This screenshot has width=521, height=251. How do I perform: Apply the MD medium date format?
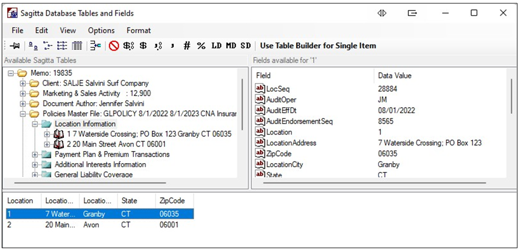click(231, 46)
